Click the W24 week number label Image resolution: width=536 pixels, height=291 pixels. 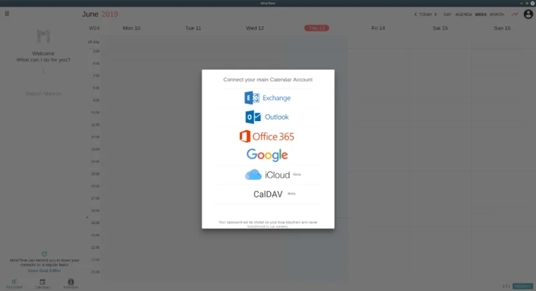click(x=94, y=28)
